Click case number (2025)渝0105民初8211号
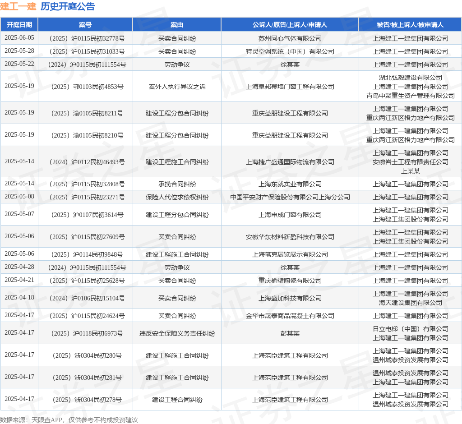This screenshot has width=462, height=424. [x=87, y=113]
